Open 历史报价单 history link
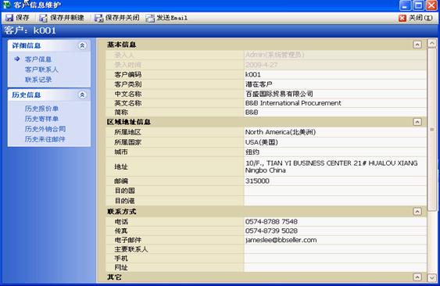Image resolution: width=440 pixels, height=286 pixels. click(41, 109)
